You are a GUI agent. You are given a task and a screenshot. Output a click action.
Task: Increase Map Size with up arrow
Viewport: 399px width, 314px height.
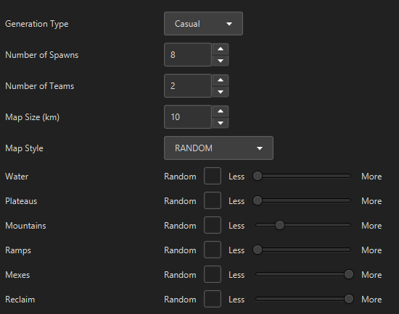click(x=221, y=111)
